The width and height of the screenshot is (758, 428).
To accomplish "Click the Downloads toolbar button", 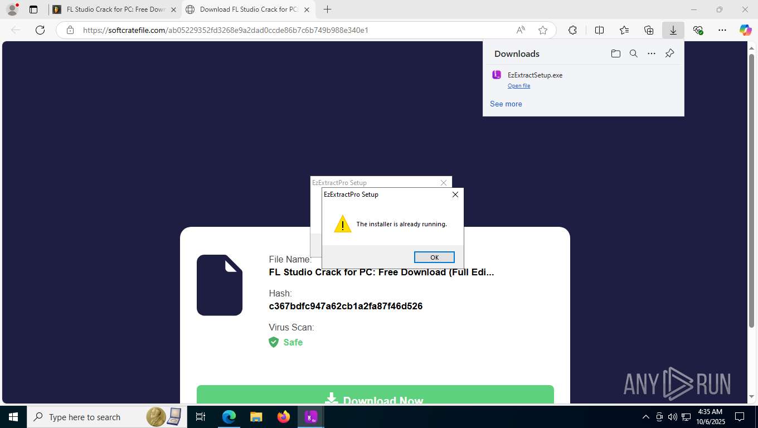I will [673, 30].
